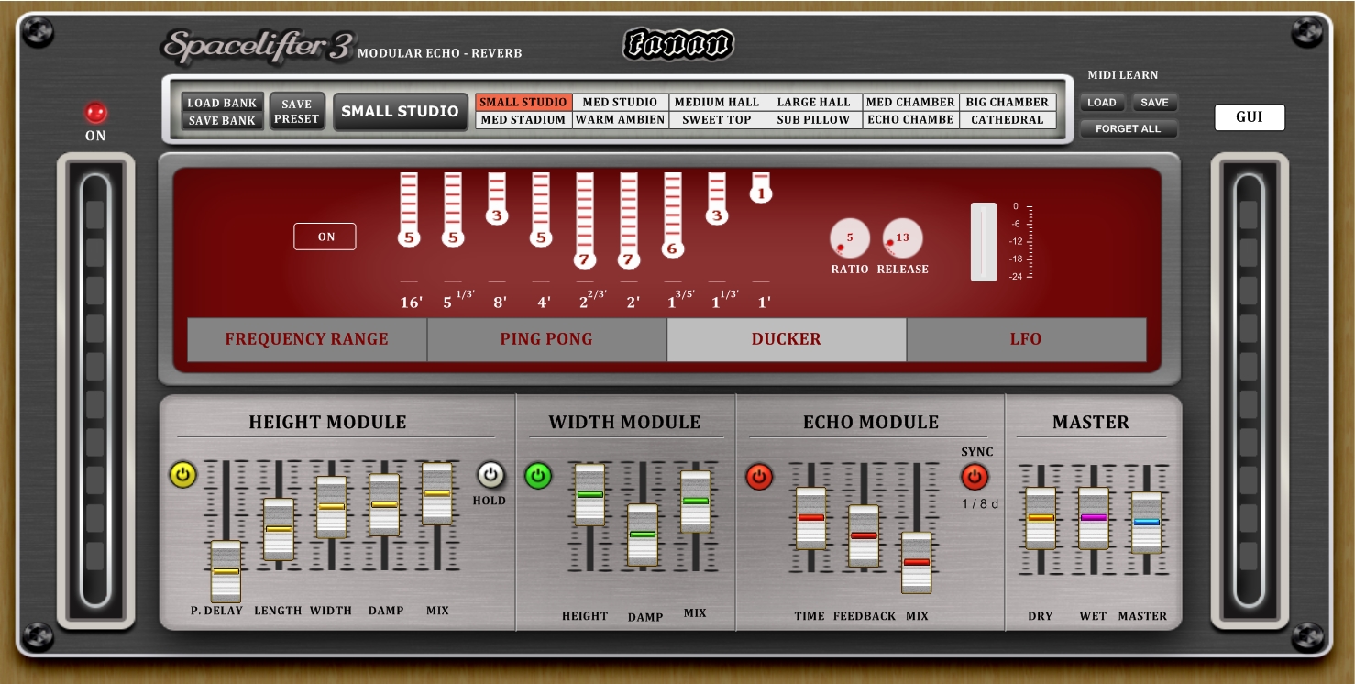
Task: Click the FORGET ALL MIDI button
Action: click(1128, 128)
